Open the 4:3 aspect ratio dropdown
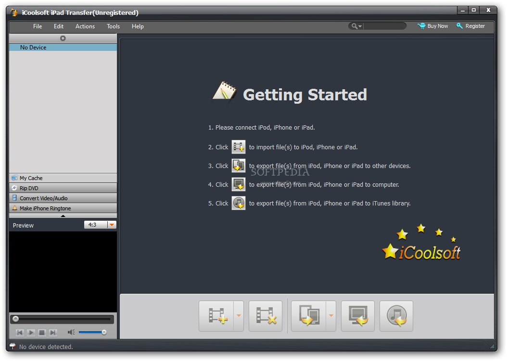The width and height of the screenshot is (507, 361). (x=112, y=225)
